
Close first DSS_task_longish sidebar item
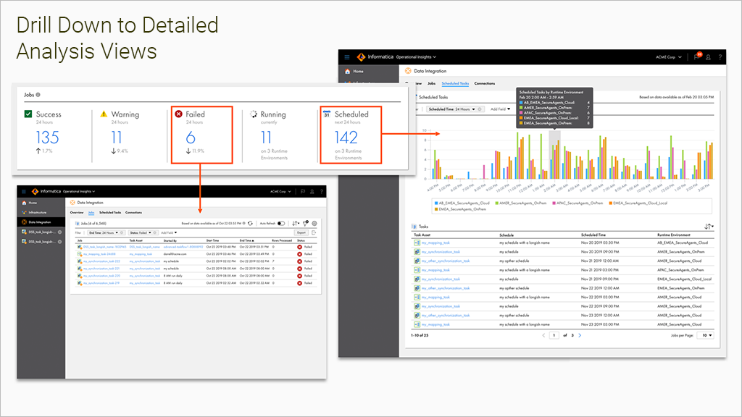(59, 232)
